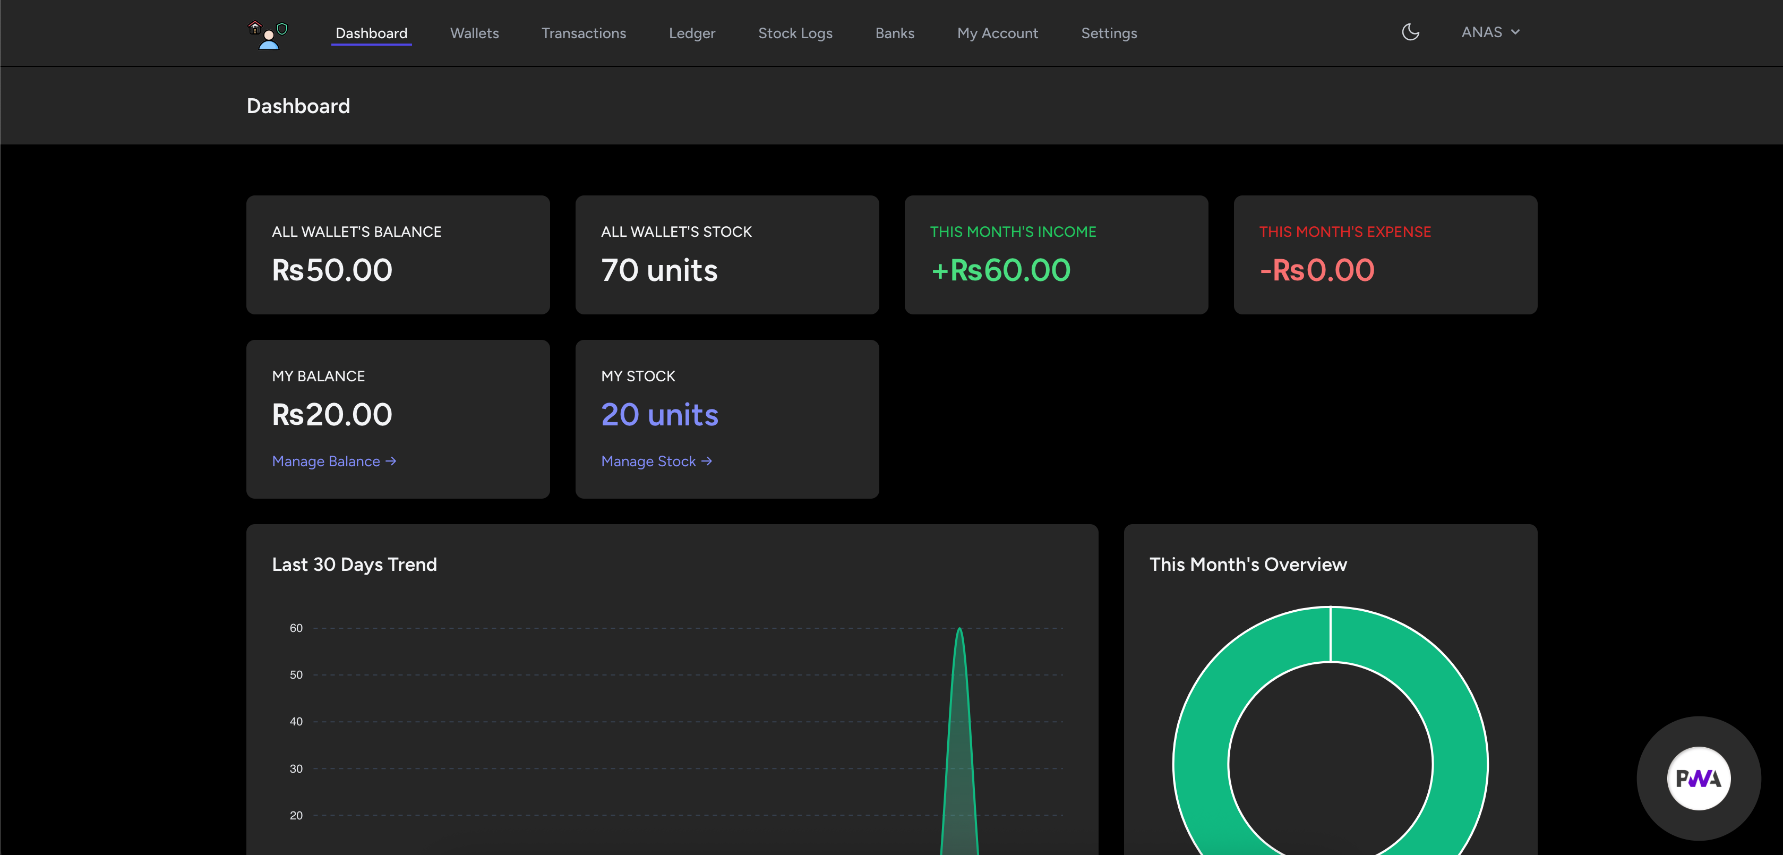Toggle dark mode with the moon icon
This screenshot has height=855, width=1783.
[1410, 32]
